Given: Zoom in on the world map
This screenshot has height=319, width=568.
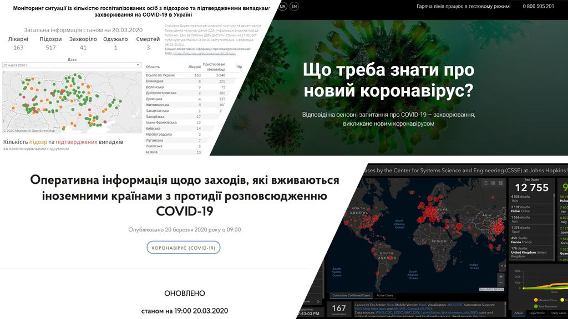Looking at the screenshot, I should (501, 276).
